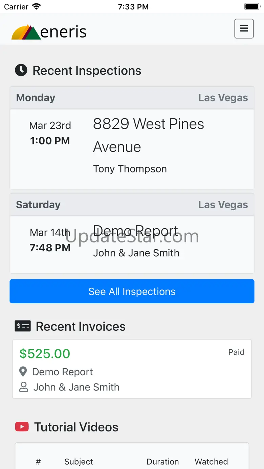Tap the battery indicator in status bar
The width and height of the screenshot is (264, 469).
tap(251, 6)
